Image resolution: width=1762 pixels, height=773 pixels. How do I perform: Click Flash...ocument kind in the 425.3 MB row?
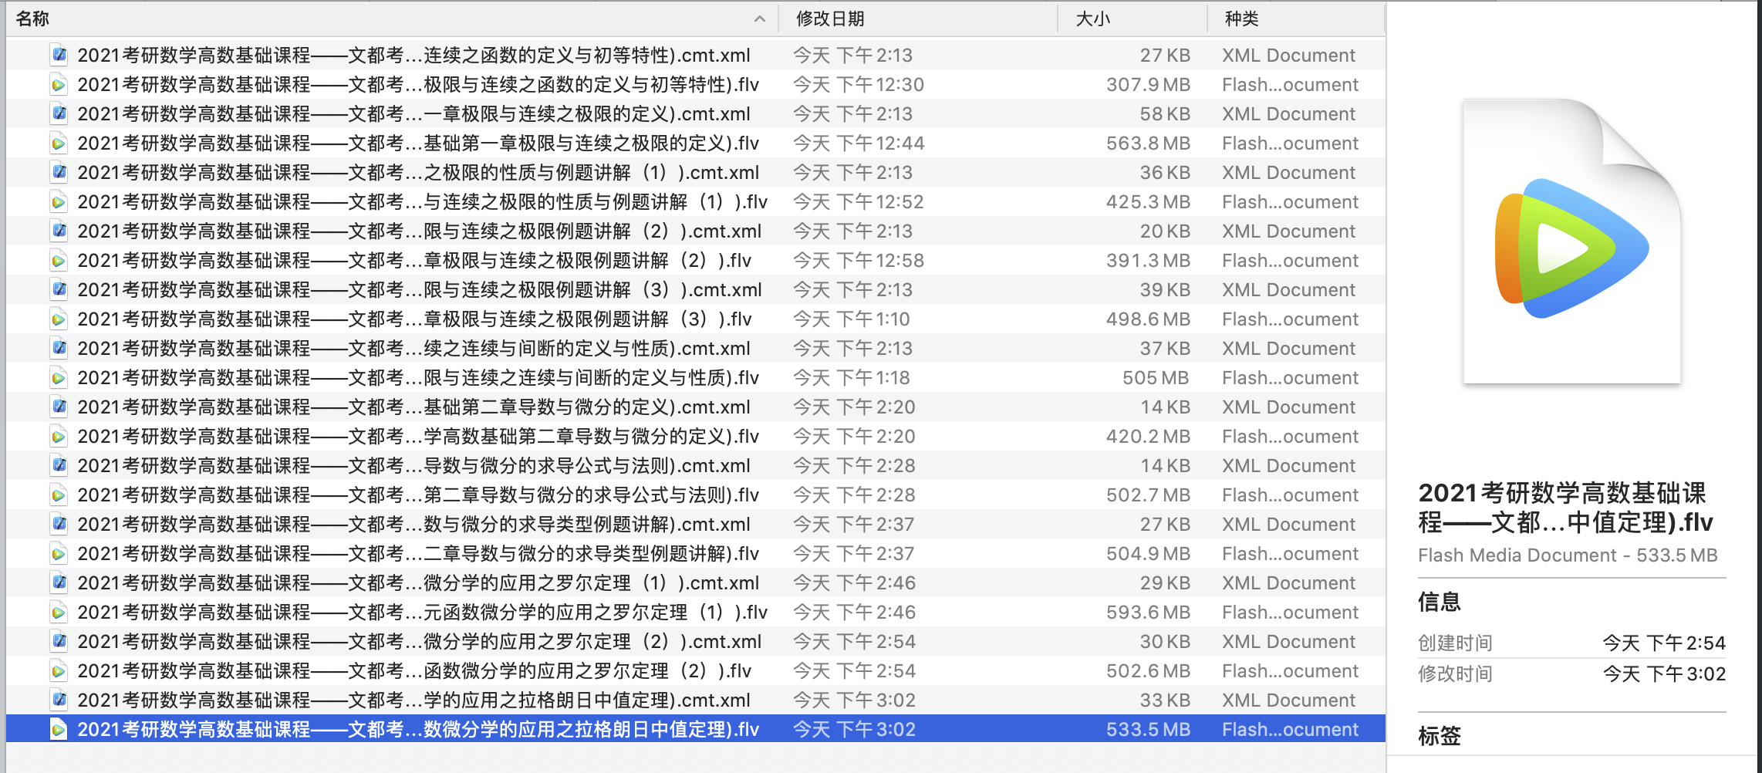coord(1290,201)
